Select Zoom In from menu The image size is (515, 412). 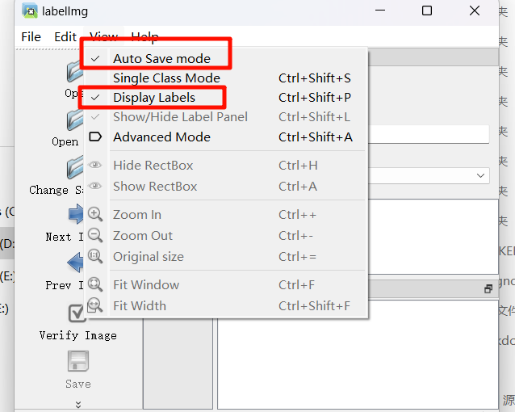tap(226, 214)
